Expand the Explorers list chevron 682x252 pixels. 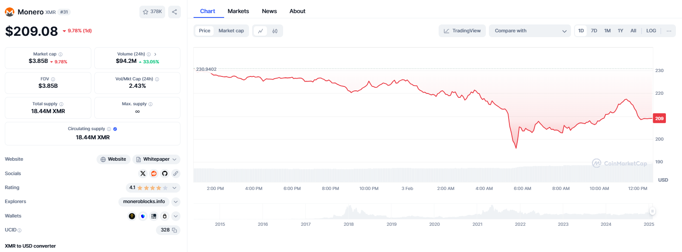click(x=176, y=202)
